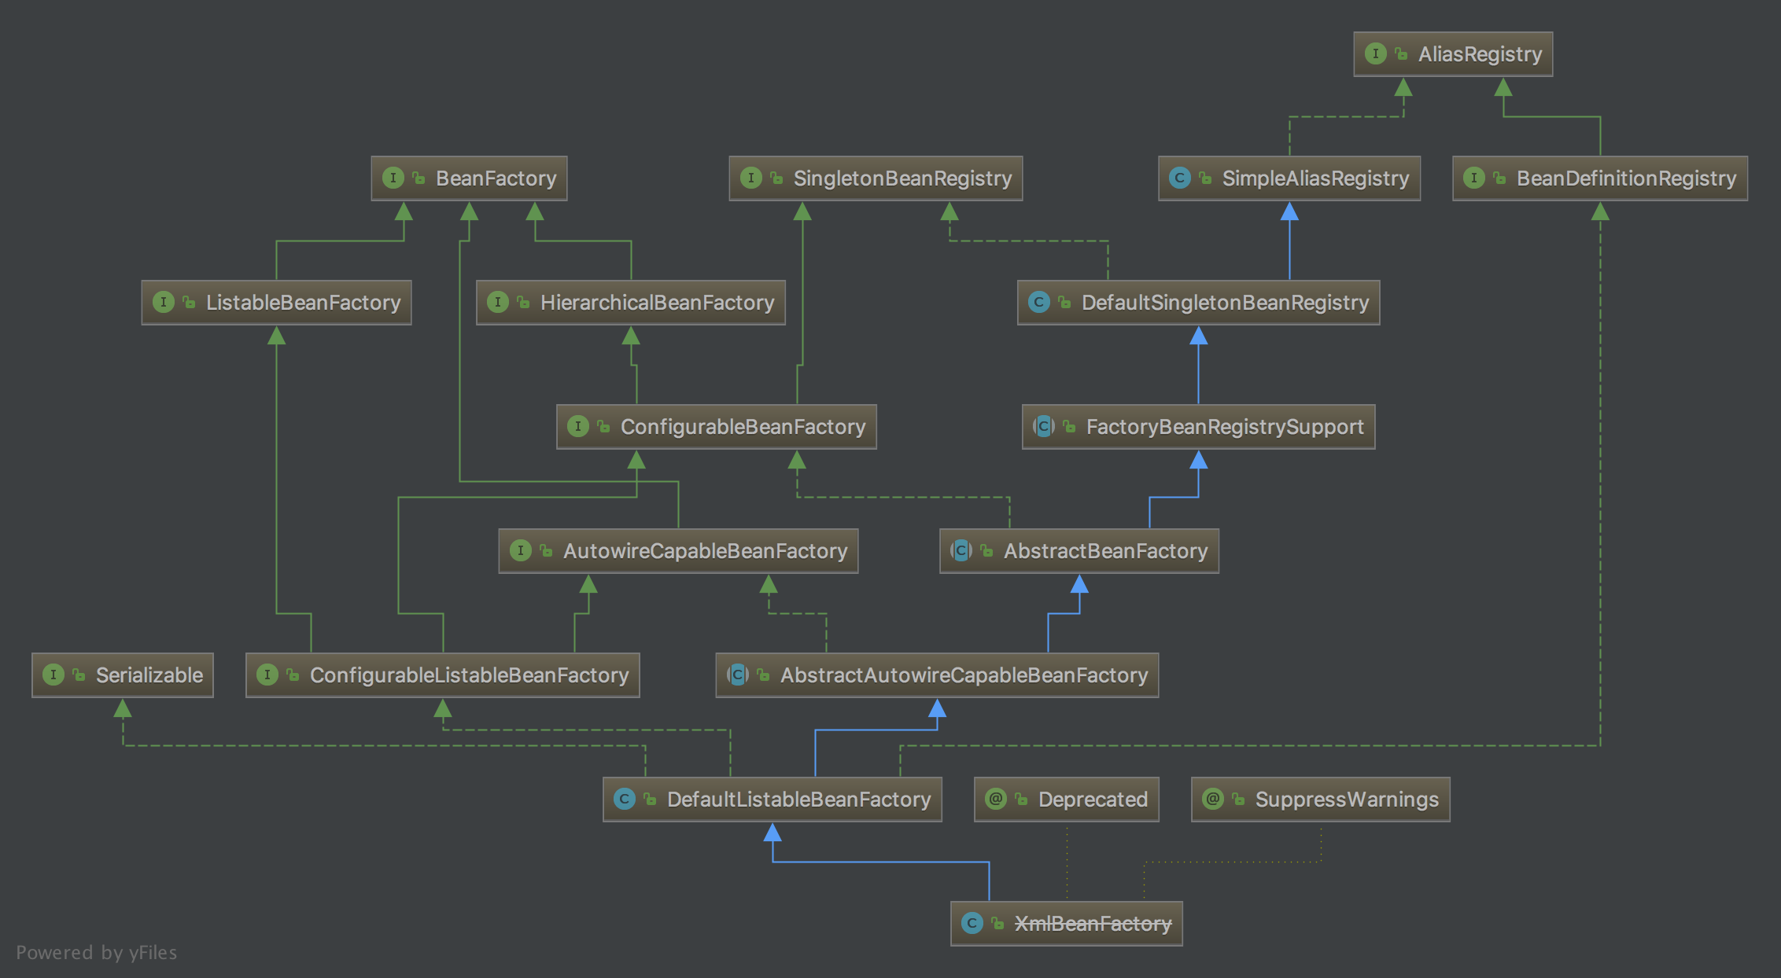This screenshot has width=1781, height=978.
Task: Select the BeanFactory label text
Action: tap(496, 178)
